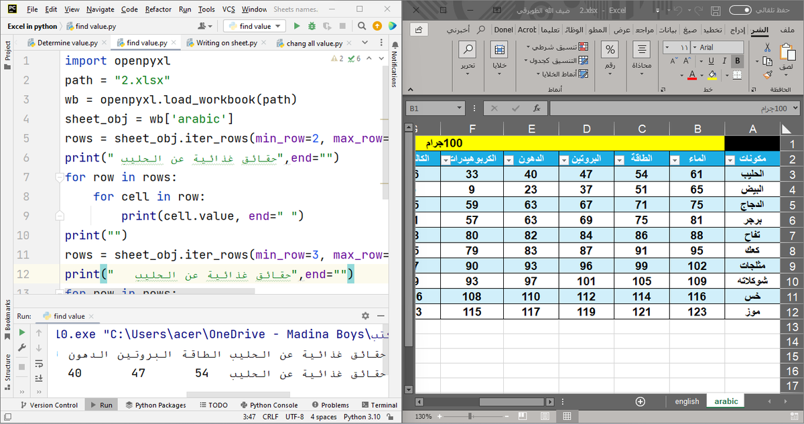The width and height of the screenshot is (804, 424).
Task: Pick yellow fill color bucket in Excel
Action: [x=712, y=74]
